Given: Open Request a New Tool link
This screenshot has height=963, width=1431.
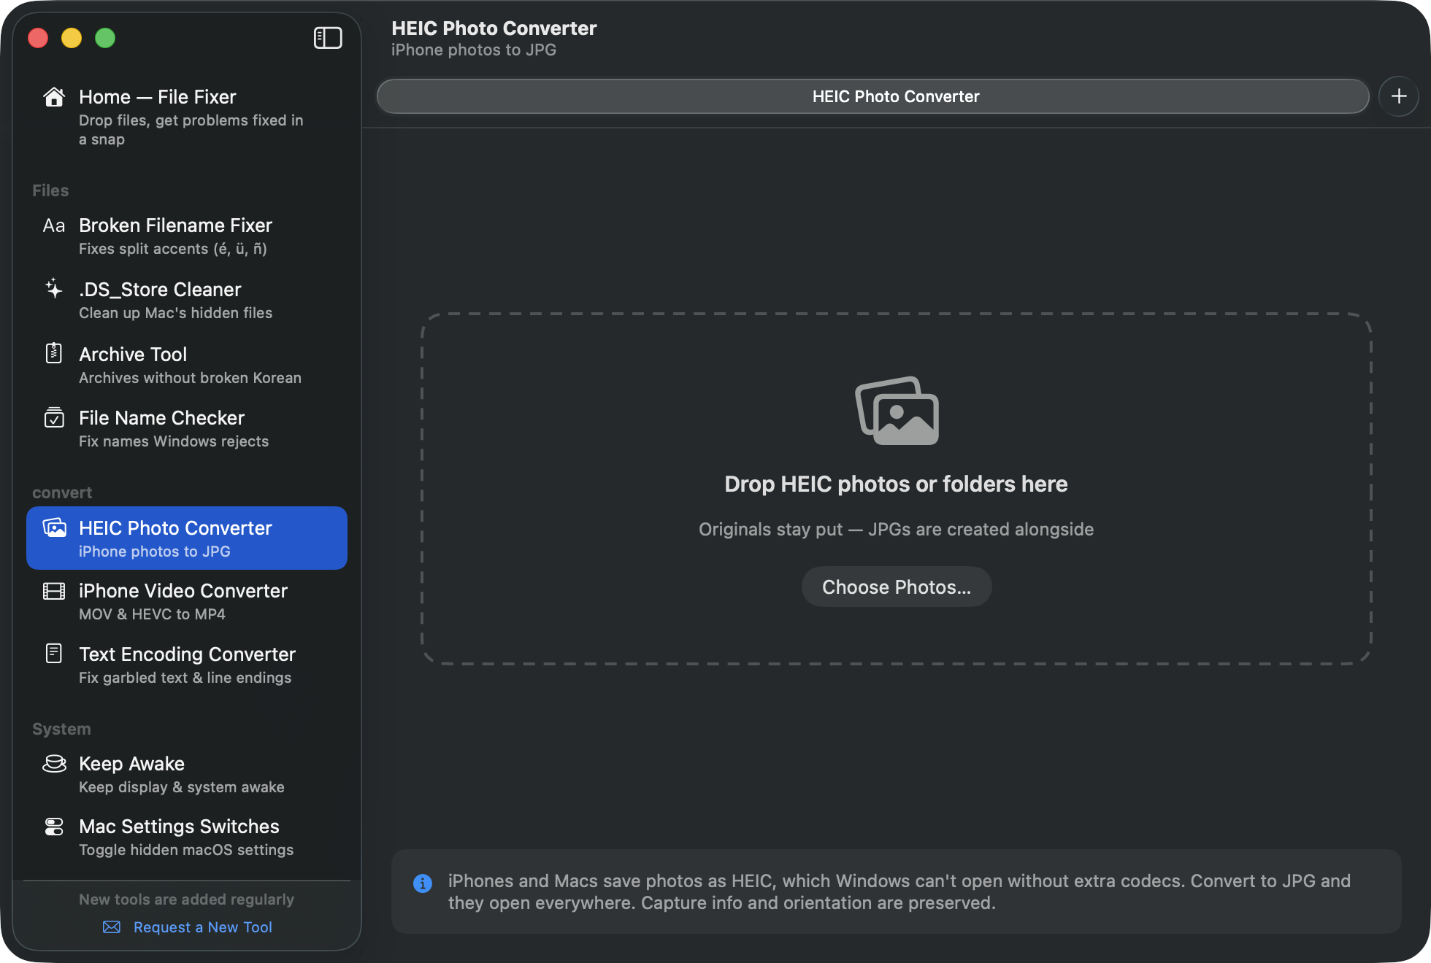Looking at the screenshot, I should click(x=203, y=927).
